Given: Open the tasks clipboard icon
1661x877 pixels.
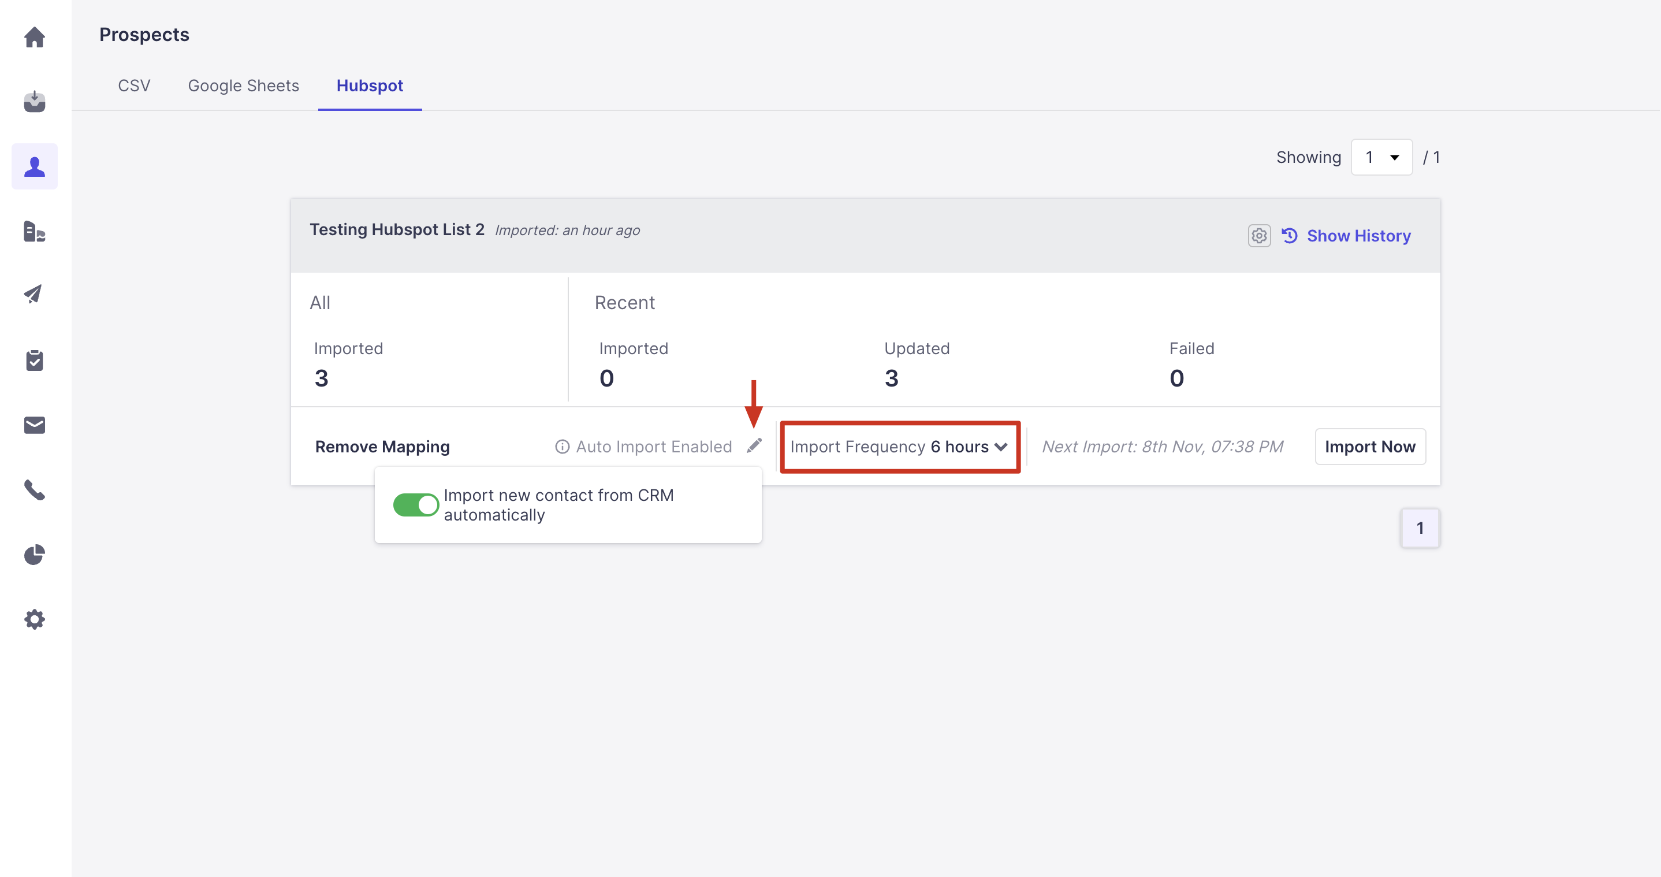Looking at the screenshot, I should [x=34, y=361].
